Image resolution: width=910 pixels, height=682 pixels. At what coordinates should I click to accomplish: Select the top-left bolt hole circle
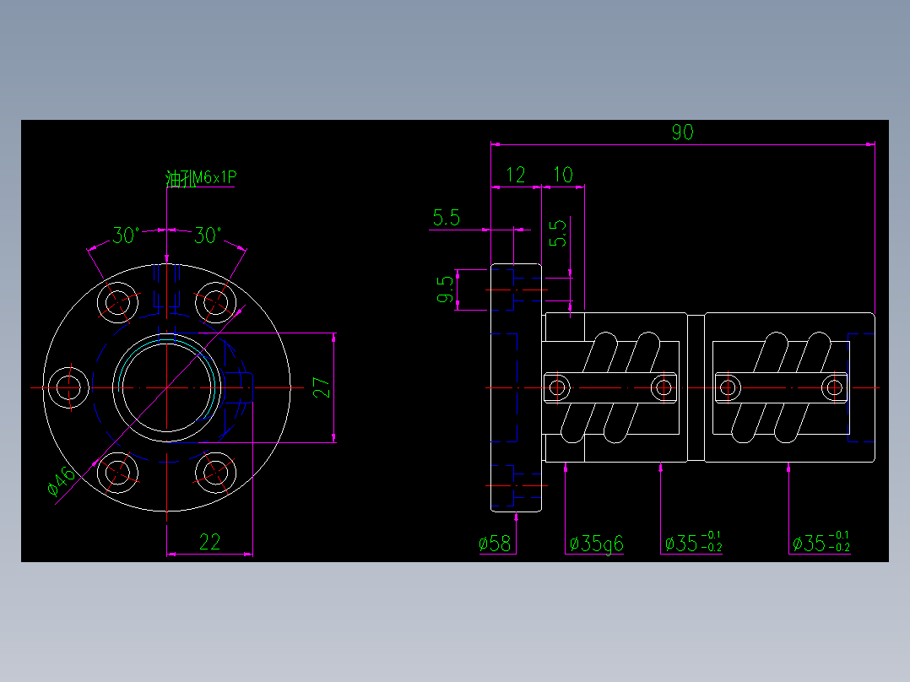[x=116, y=301]
